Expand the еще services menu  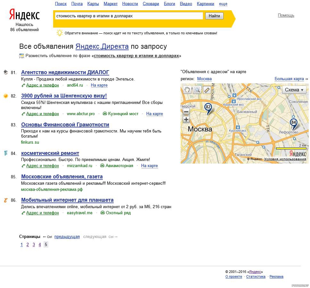click(223, 4)
